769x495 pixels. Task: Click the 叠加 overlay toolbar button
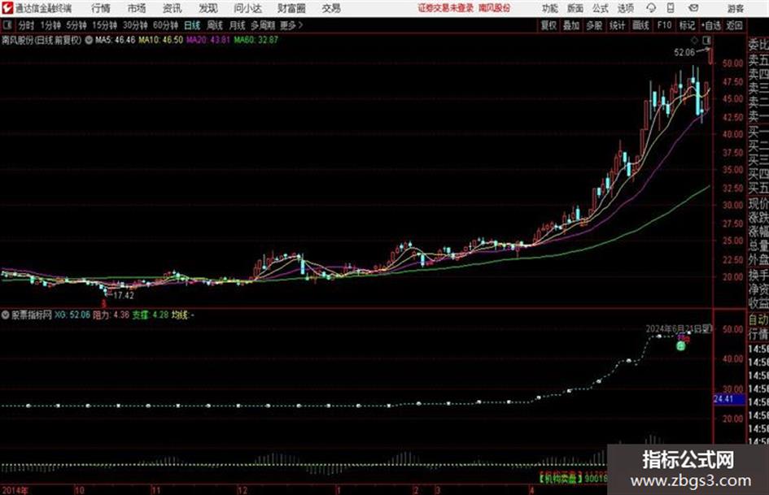click(571, 25)
